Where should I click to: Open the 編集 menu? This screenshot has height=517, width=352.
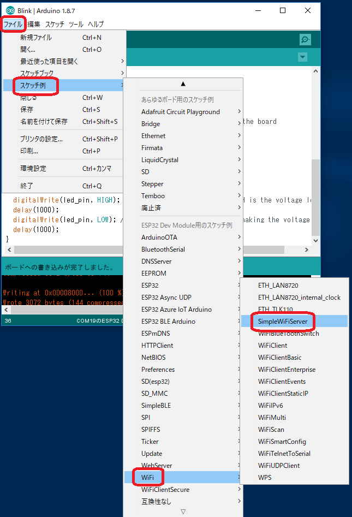pyautogui.click(x=34, y=24)
